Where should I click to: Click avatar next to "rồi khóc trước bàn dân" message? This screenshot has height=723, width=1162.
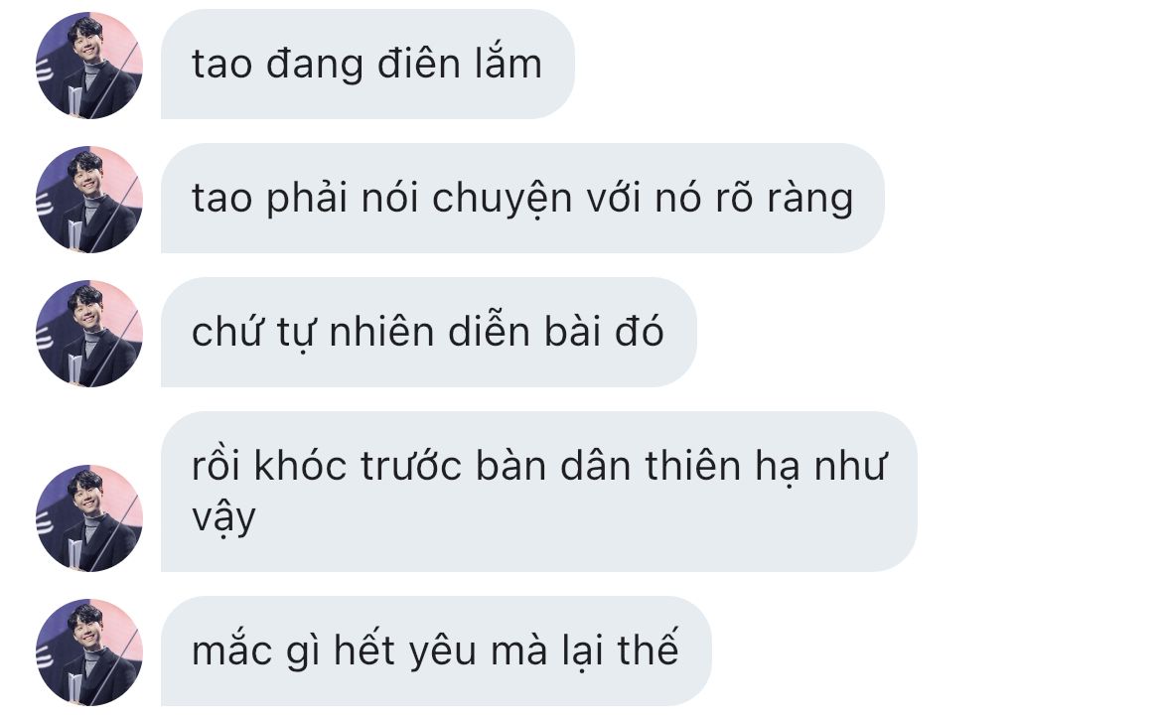pyautogui.click(x=89, y=518)
